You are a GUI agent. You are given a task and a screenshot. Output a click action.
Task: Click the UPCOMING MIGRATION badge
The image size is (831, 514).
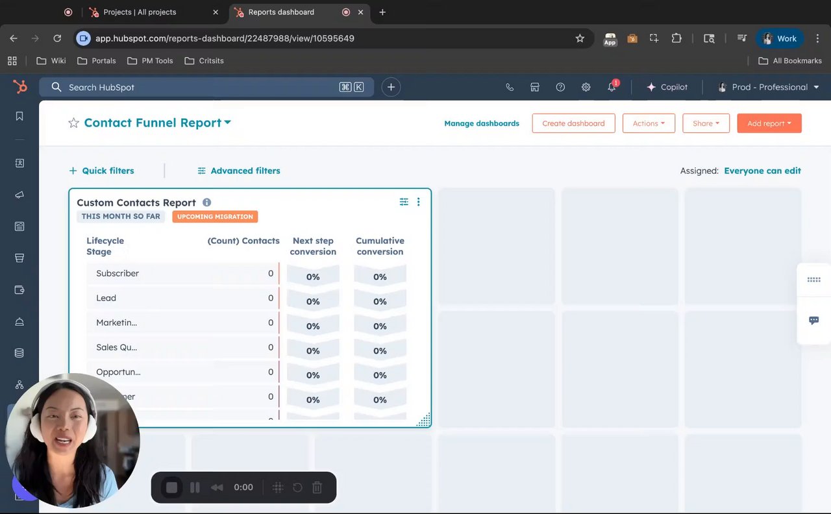(215, 217)
